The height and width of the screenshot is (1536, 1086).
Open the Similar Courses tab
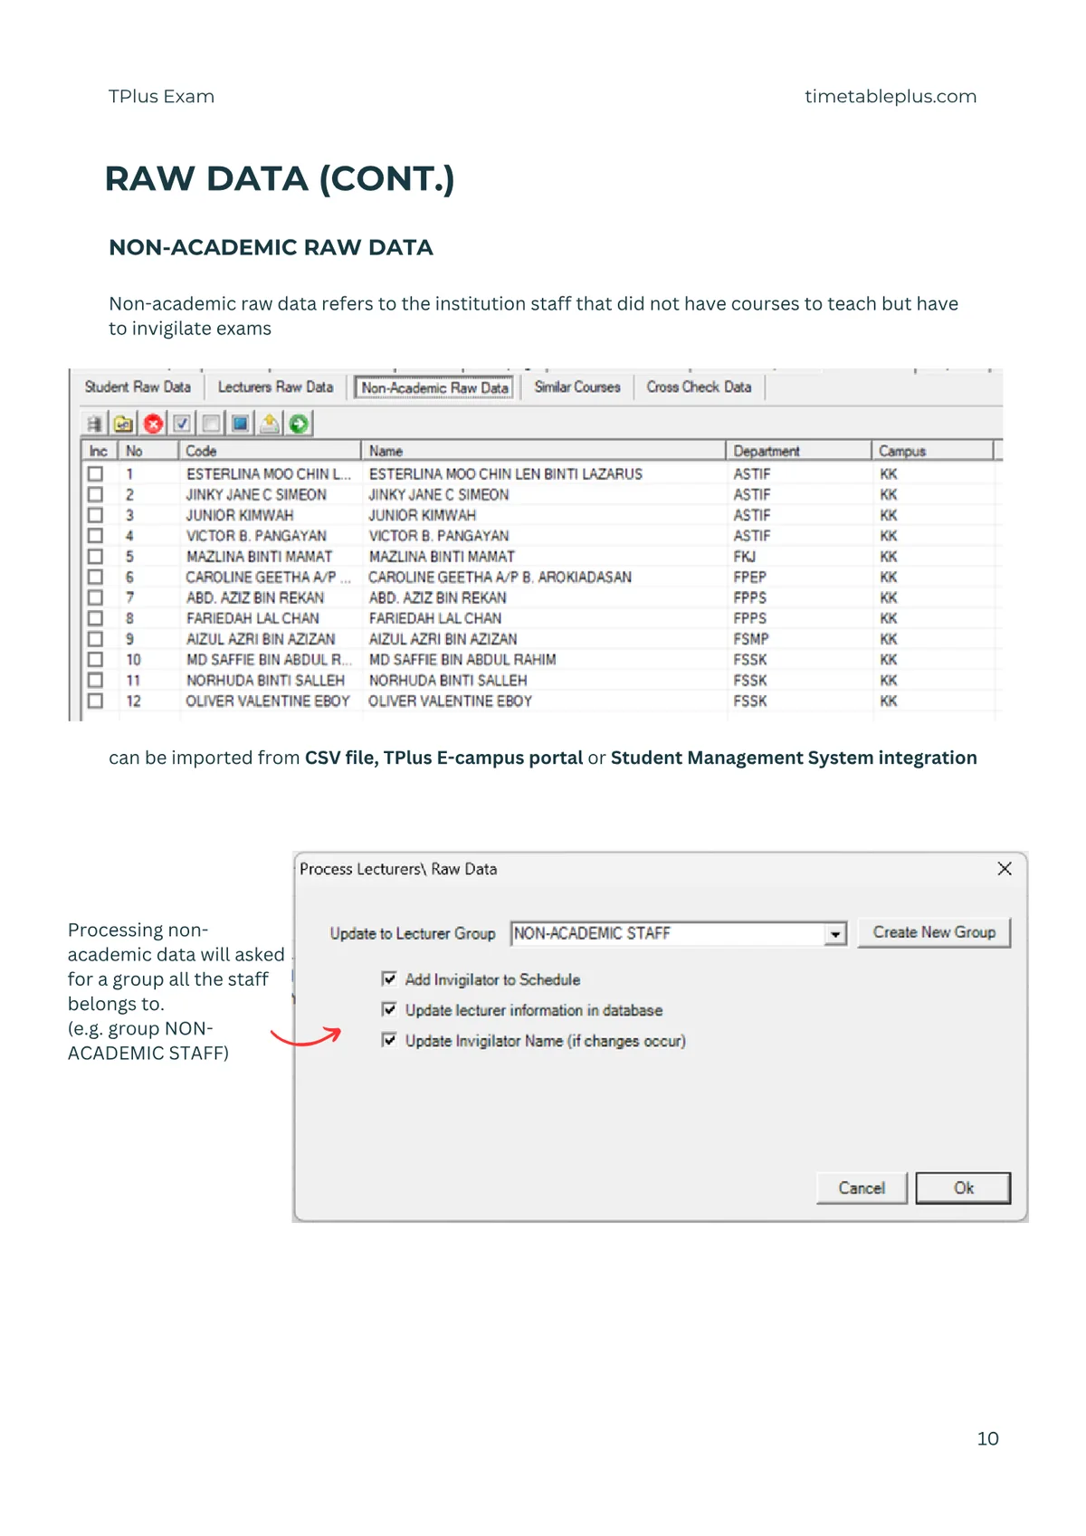[x=577, y=387]
